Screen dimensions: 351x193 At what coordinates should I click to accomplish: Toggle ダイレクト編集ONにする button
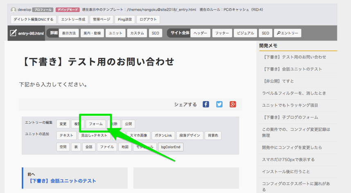(33, 19)
